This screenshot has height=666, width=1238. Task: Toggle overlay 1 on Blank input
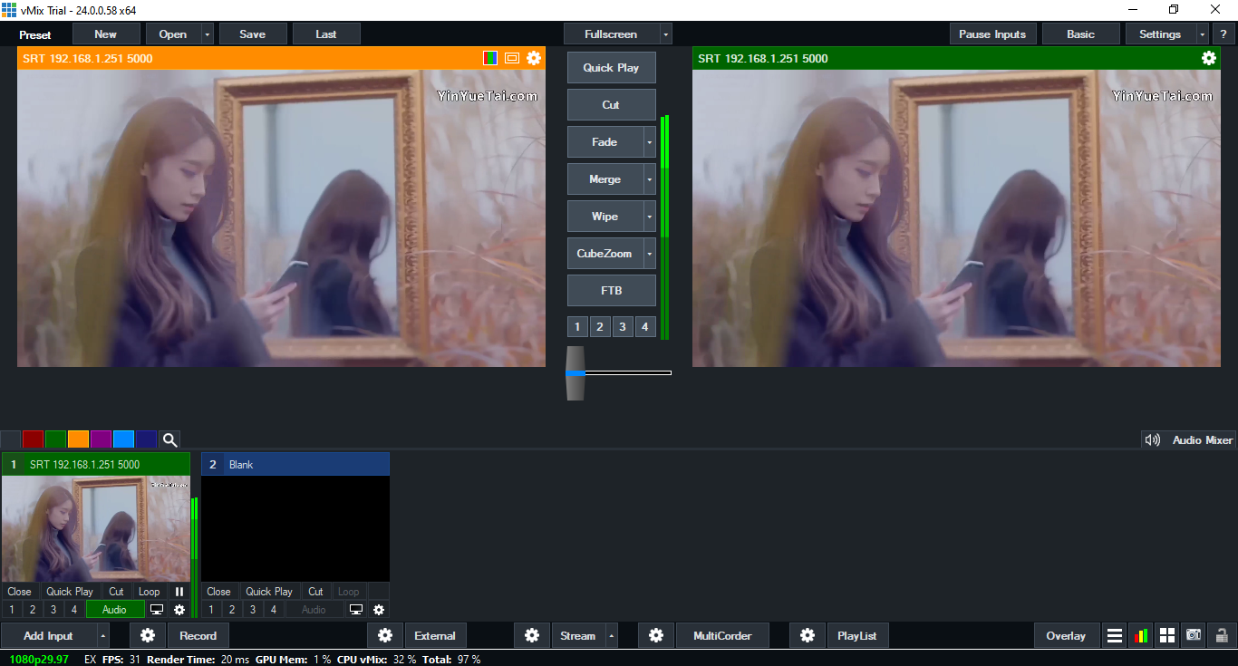210,610
